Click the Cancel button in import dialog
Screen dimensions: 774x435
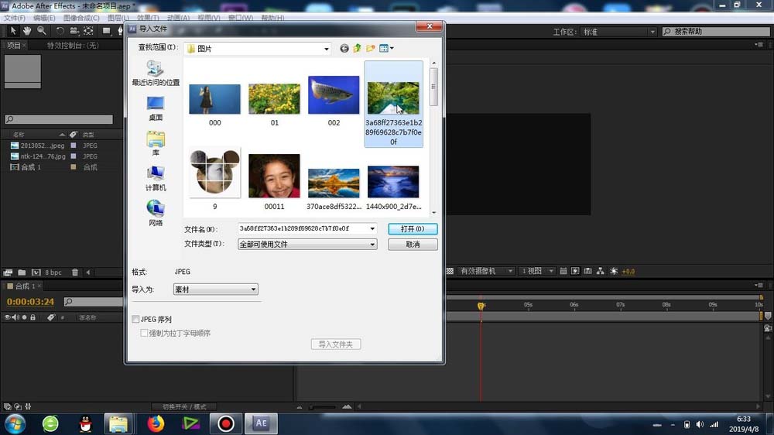pos(413,245)
